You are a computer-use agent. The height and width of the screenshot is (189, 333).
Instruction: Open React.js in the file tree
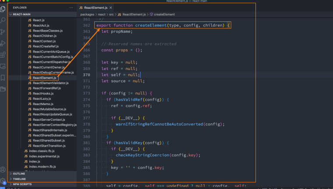[39, 20]
